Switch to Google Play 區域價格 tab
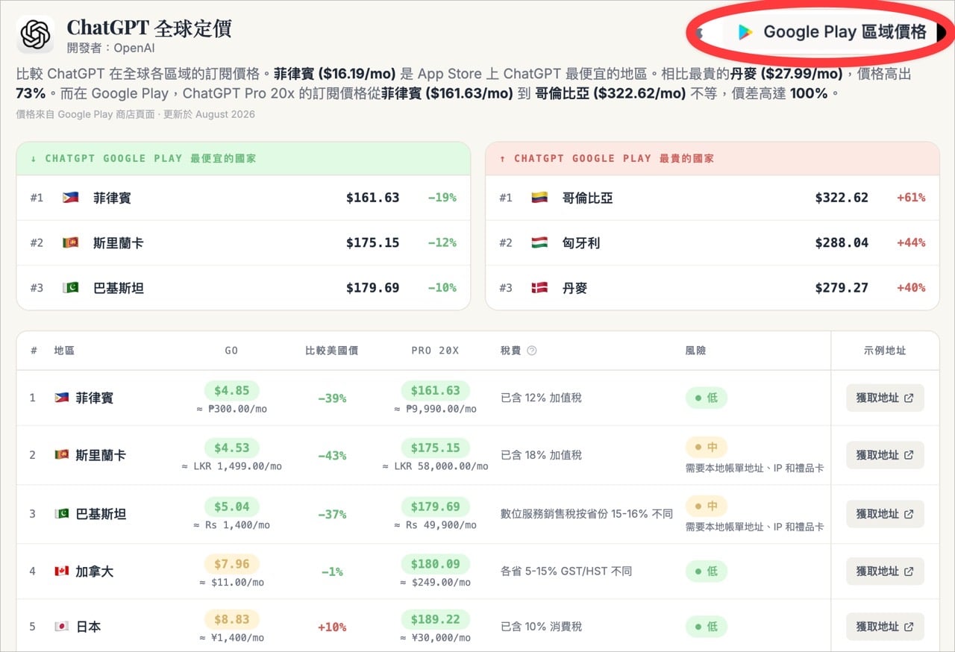 pos(830,32)
